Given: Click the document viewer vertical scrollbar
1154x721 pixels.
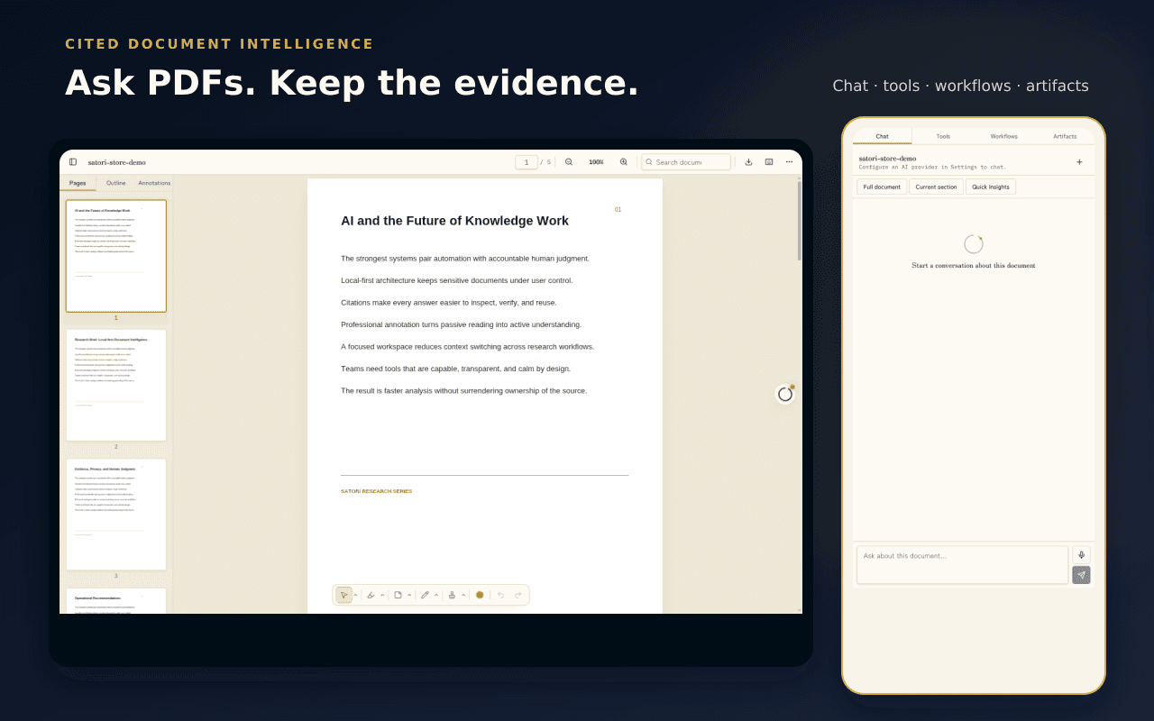Looking at the screenshot, I should [x=799, y=221].
